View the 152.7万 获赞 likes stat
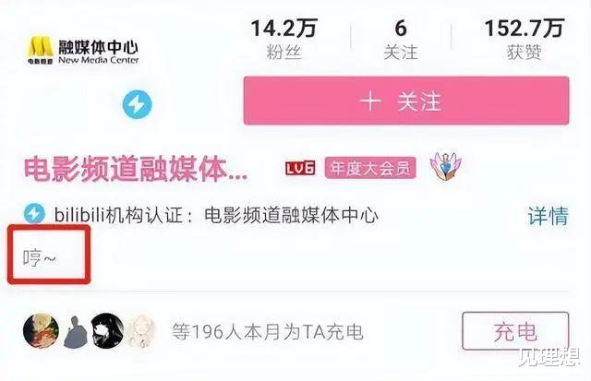 [524, 39]
